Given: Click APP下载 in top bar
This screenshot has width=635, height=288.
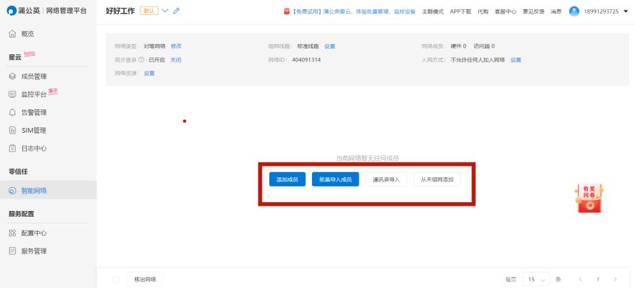Looking at the screenshot, I should (x=460, y=12).
